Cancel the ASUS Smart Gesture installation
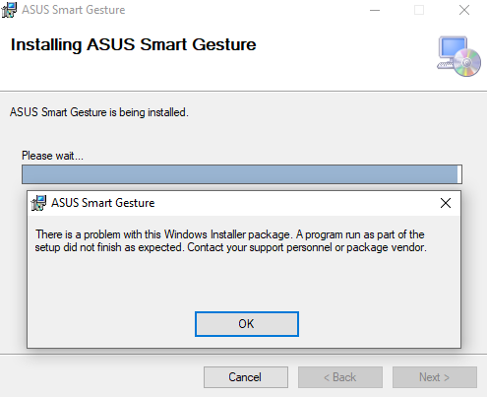The image size is (487, 397). [x=246, y=377]
